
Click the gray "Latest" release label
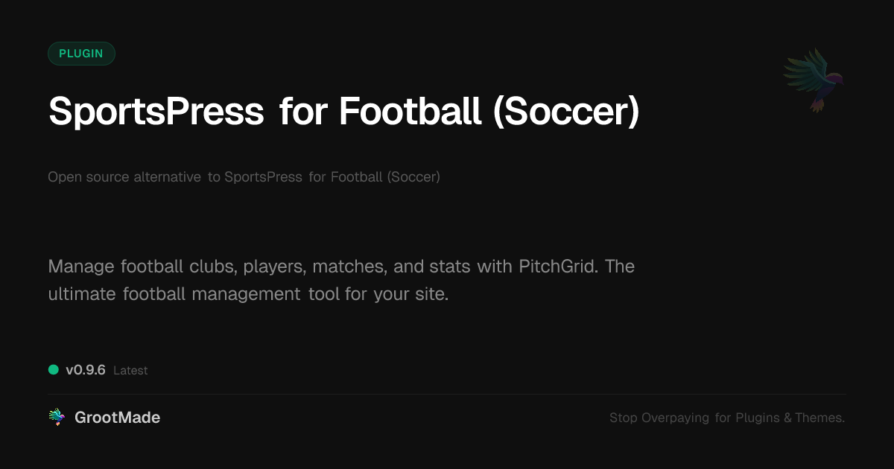click(130, 371)
